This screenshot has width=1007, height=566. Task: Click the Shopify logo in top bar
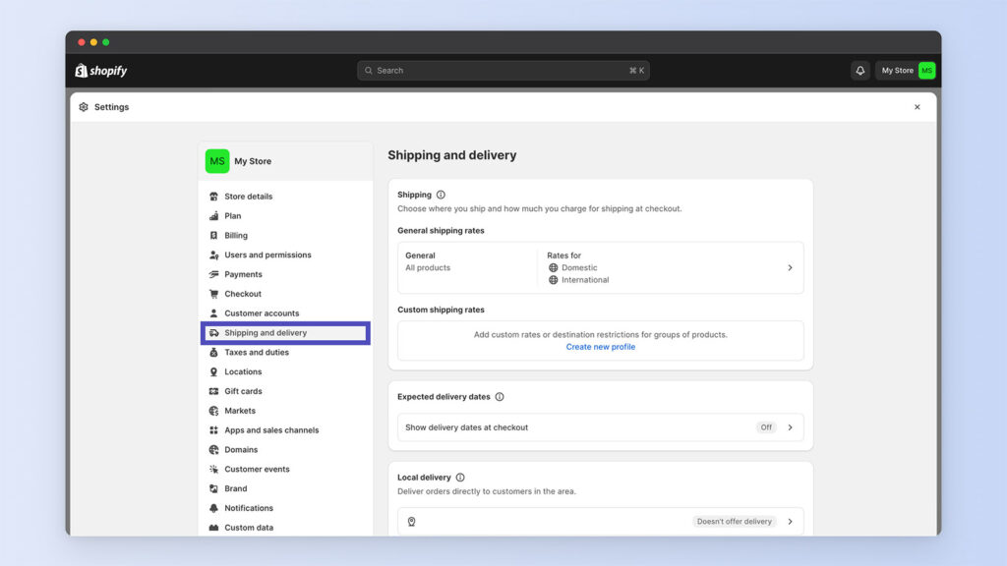(101, 71)
